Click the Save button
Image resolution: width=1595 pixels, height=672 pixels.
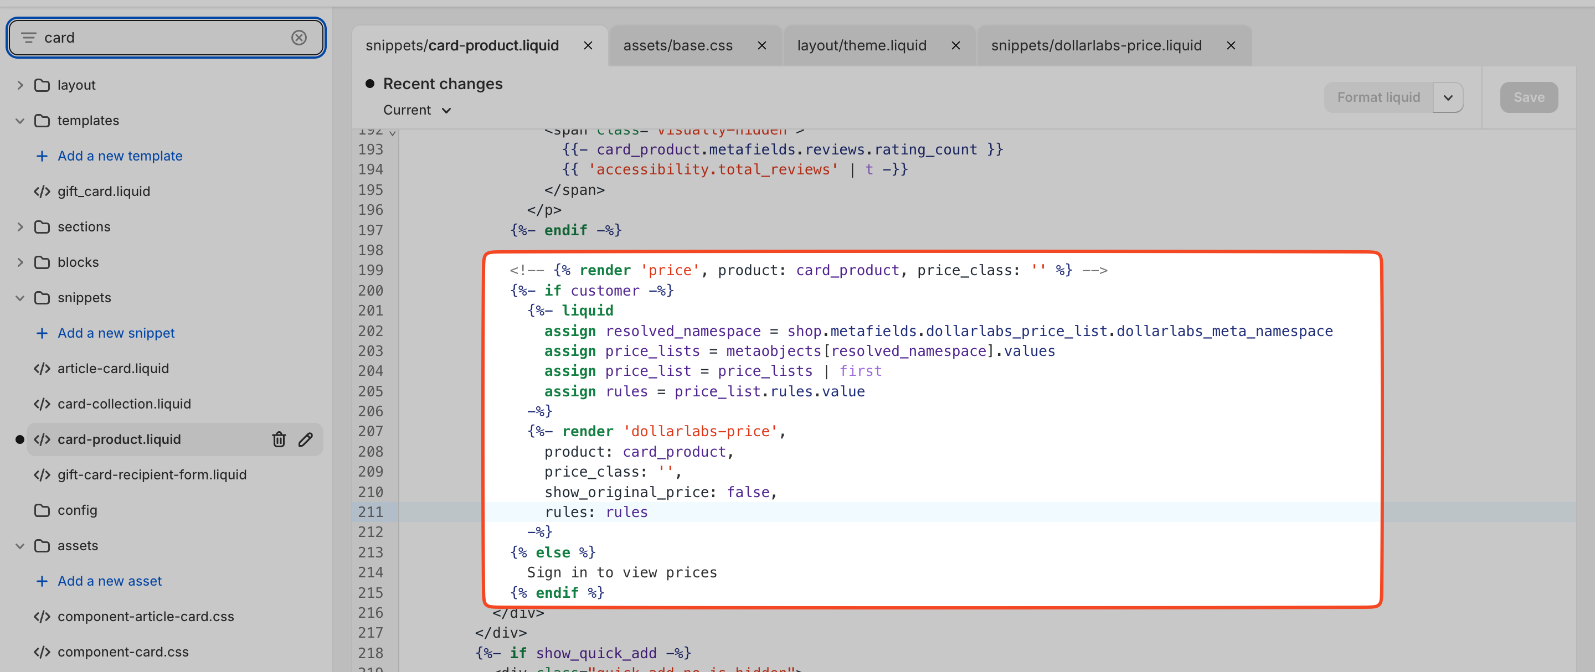click(x=1528, y=98)
